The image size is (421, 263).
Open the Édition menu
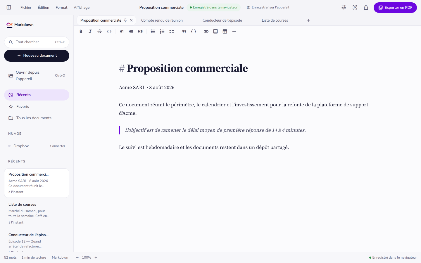click(x=43, y=8)
